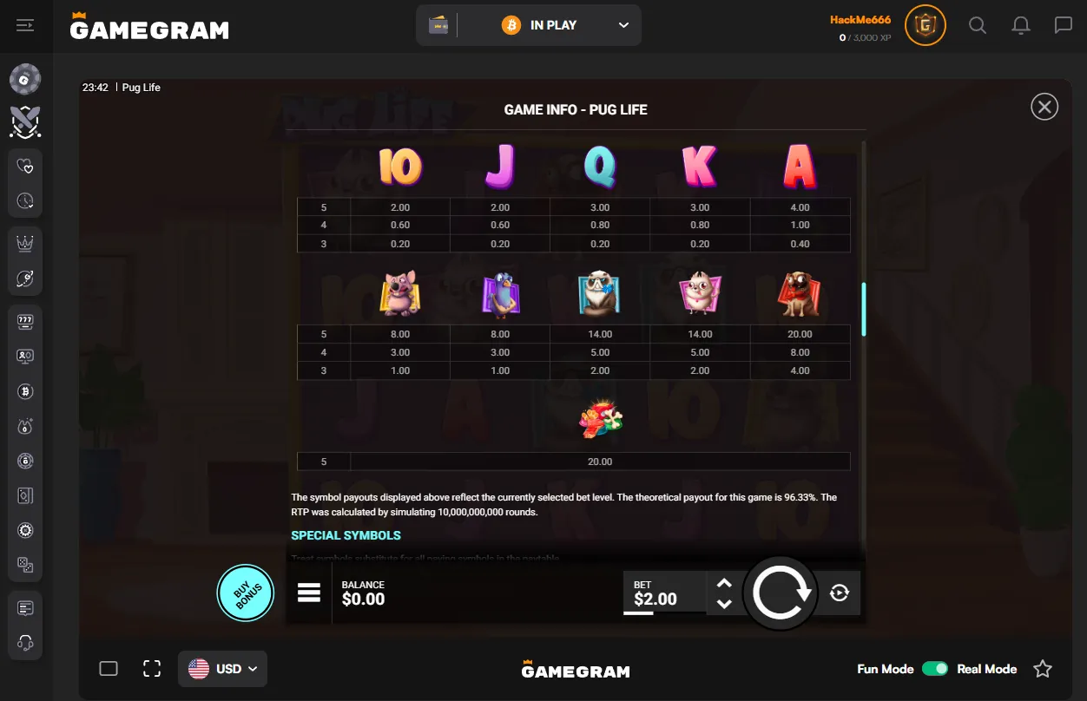Open the slots 777 sidebar icon

[25, 322]
